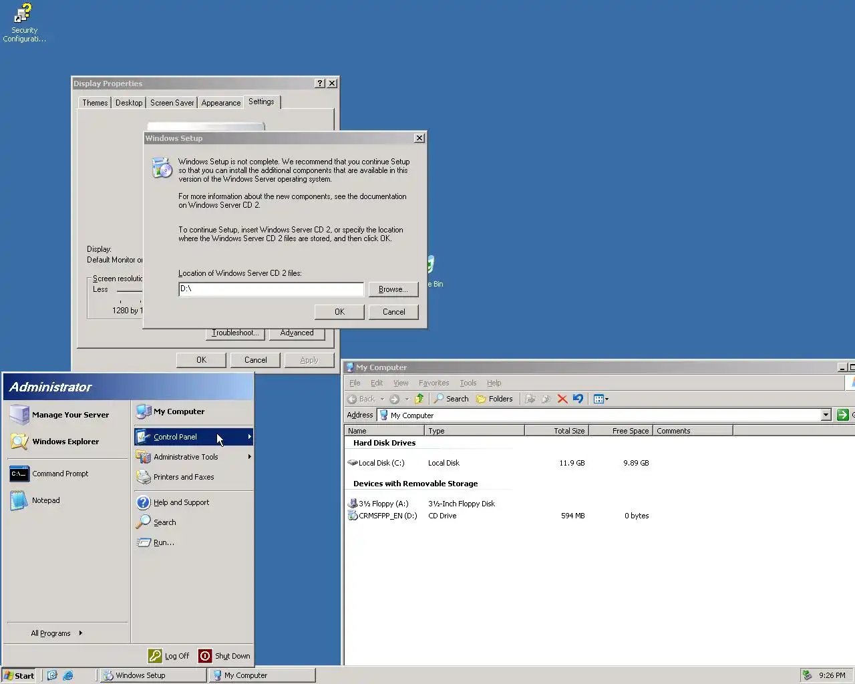Open the Tools menu in My Computer
Screen dimensions: 855x684
[468, 383]
